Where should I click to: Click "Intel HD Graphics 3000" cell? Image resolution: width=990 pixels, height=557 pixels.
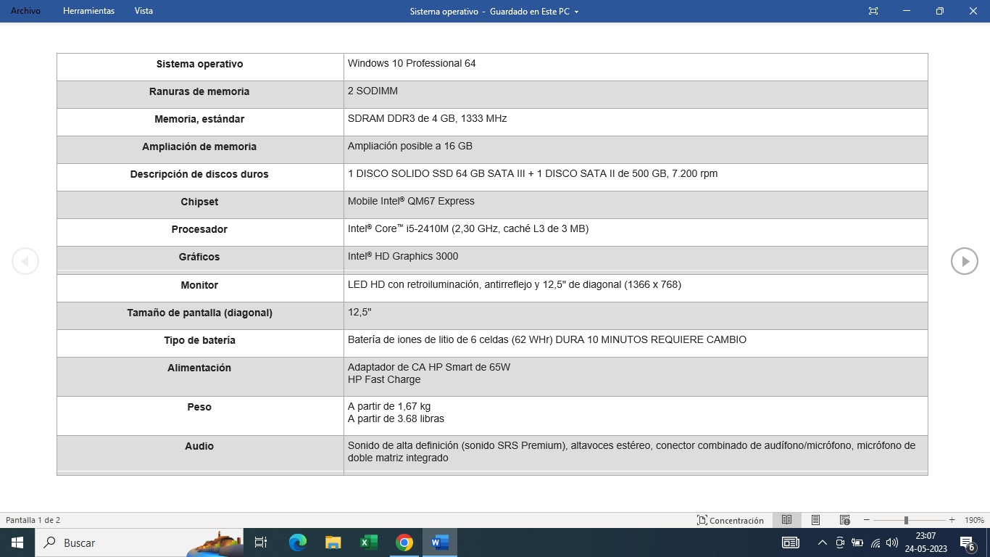click(x=636, y=259)
